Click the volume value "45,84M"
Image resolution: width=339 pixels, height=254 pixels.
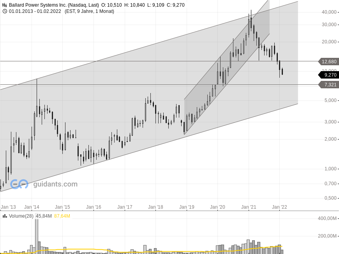coord(44,216)
